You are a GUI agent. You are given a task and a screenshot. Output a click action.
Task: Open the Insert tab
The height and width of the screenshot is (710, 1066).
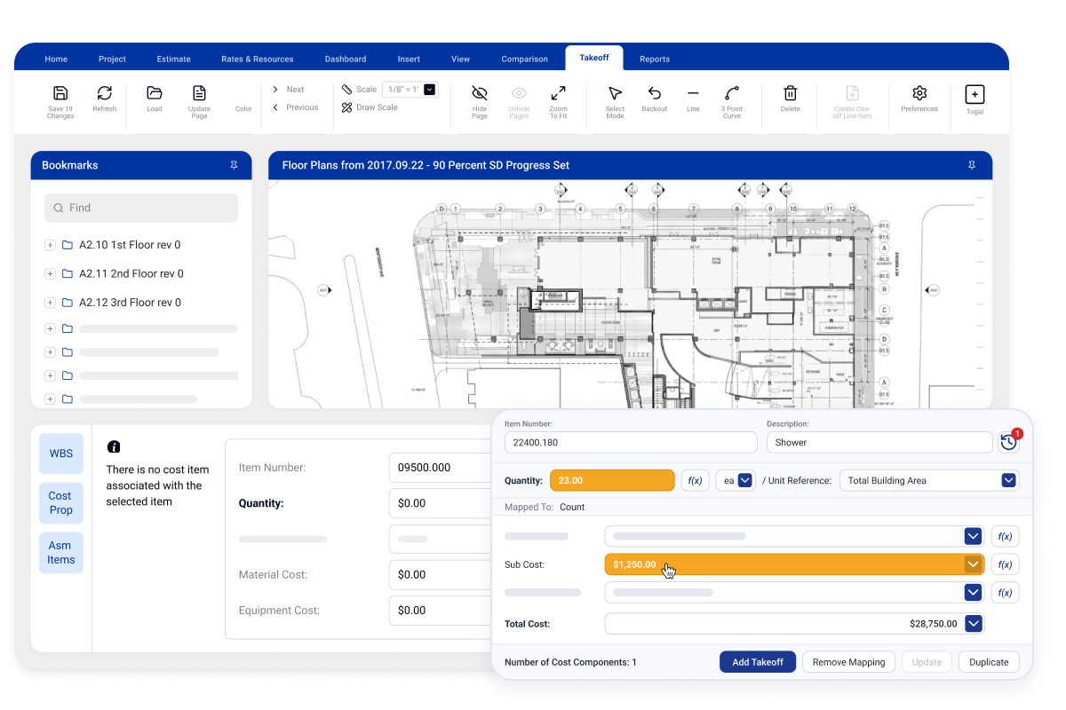pyautogui.click(x=409, y=59)
